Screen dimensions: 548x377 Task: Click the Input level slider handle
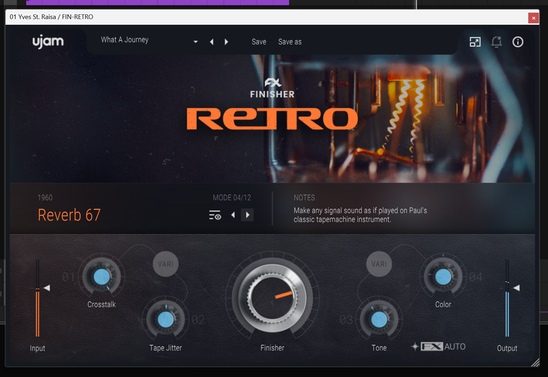(x=47, y=288)
